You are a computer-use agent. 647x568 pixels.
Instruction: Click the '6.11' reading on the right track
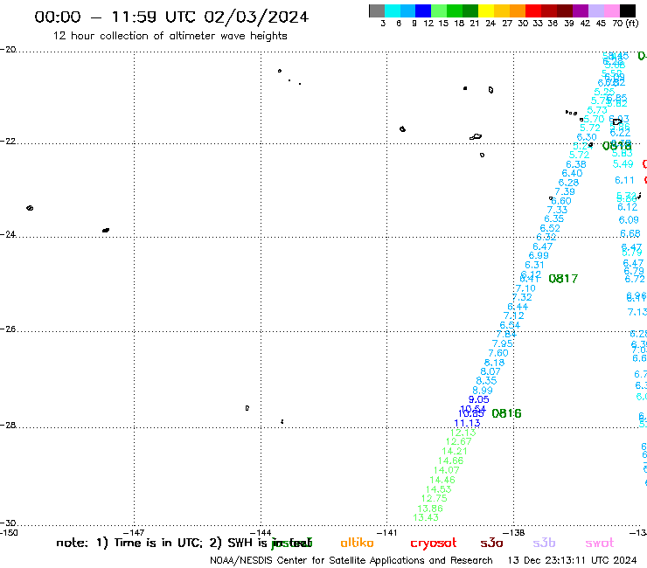click(x=624, y=180)
